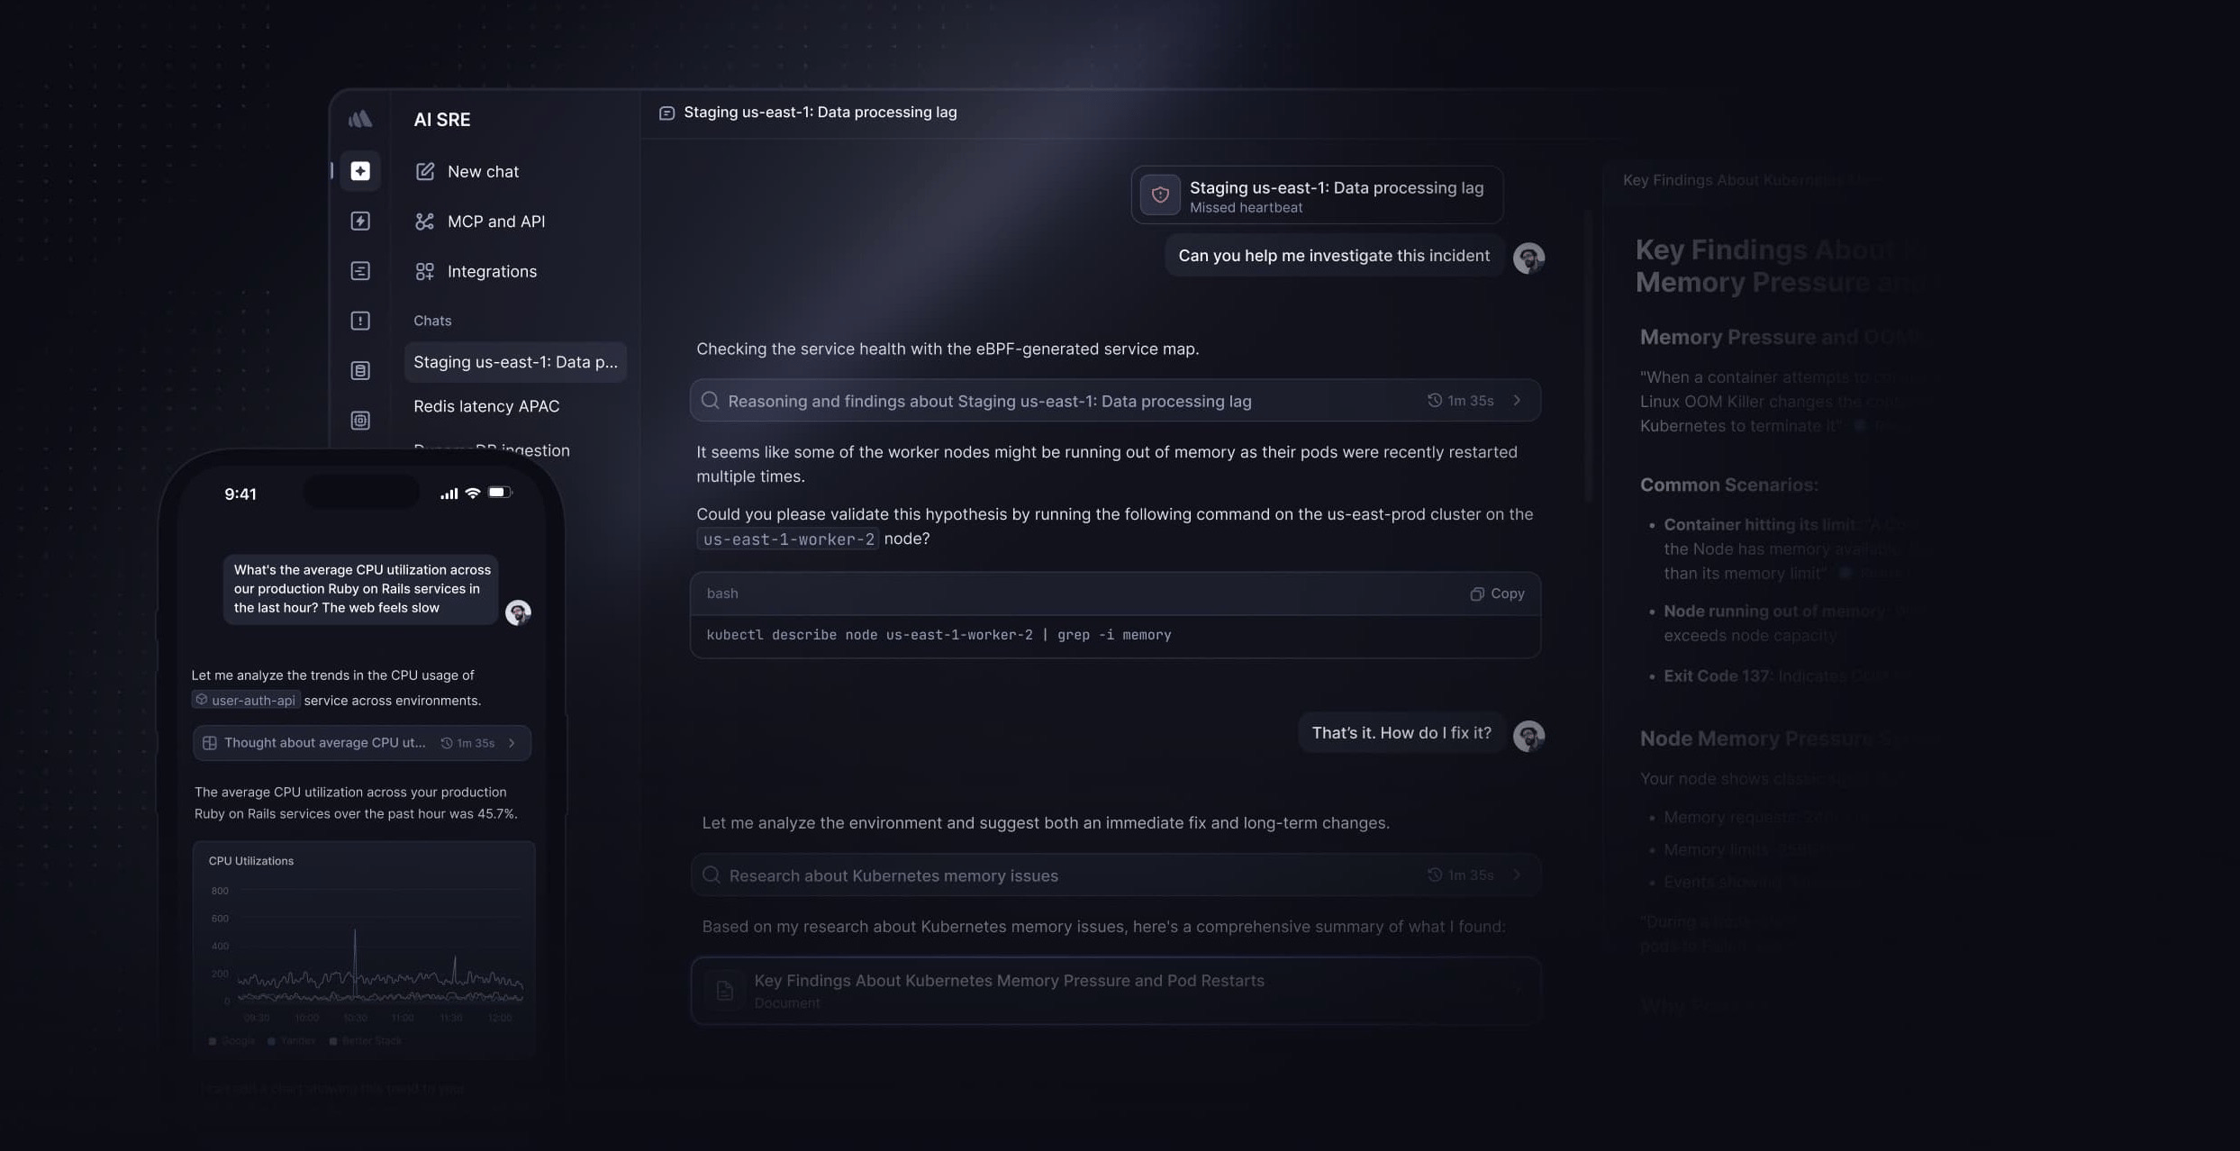
Task: Click the notes panel sidebar icon
Action: pyautogui.click(x=360, y=271)
